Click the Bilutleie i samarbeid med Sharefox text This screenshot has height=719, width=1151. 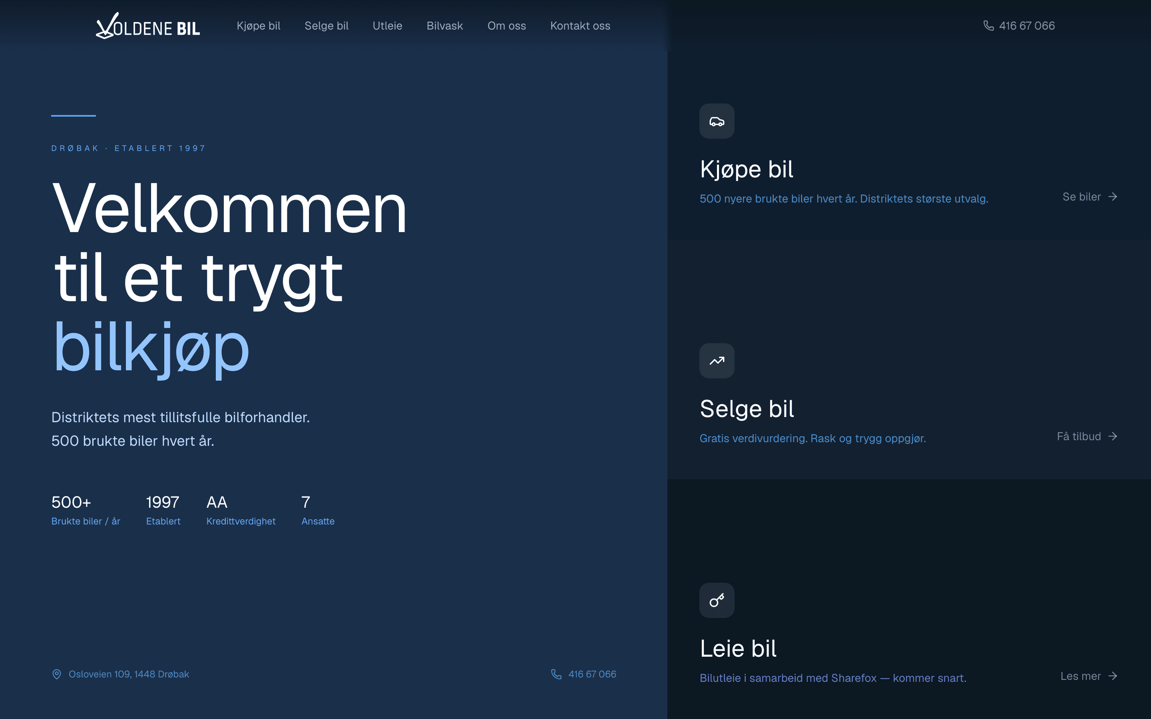(x=833, y=678)
